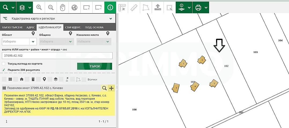Uncheck 'Първите 200 резултата' checkbox
The height and width of the screenshot is (128, 289).
point(3,70)
